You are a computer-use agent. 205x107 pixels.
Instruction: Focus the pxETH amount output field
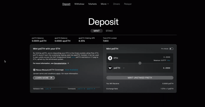pos(167,68)
